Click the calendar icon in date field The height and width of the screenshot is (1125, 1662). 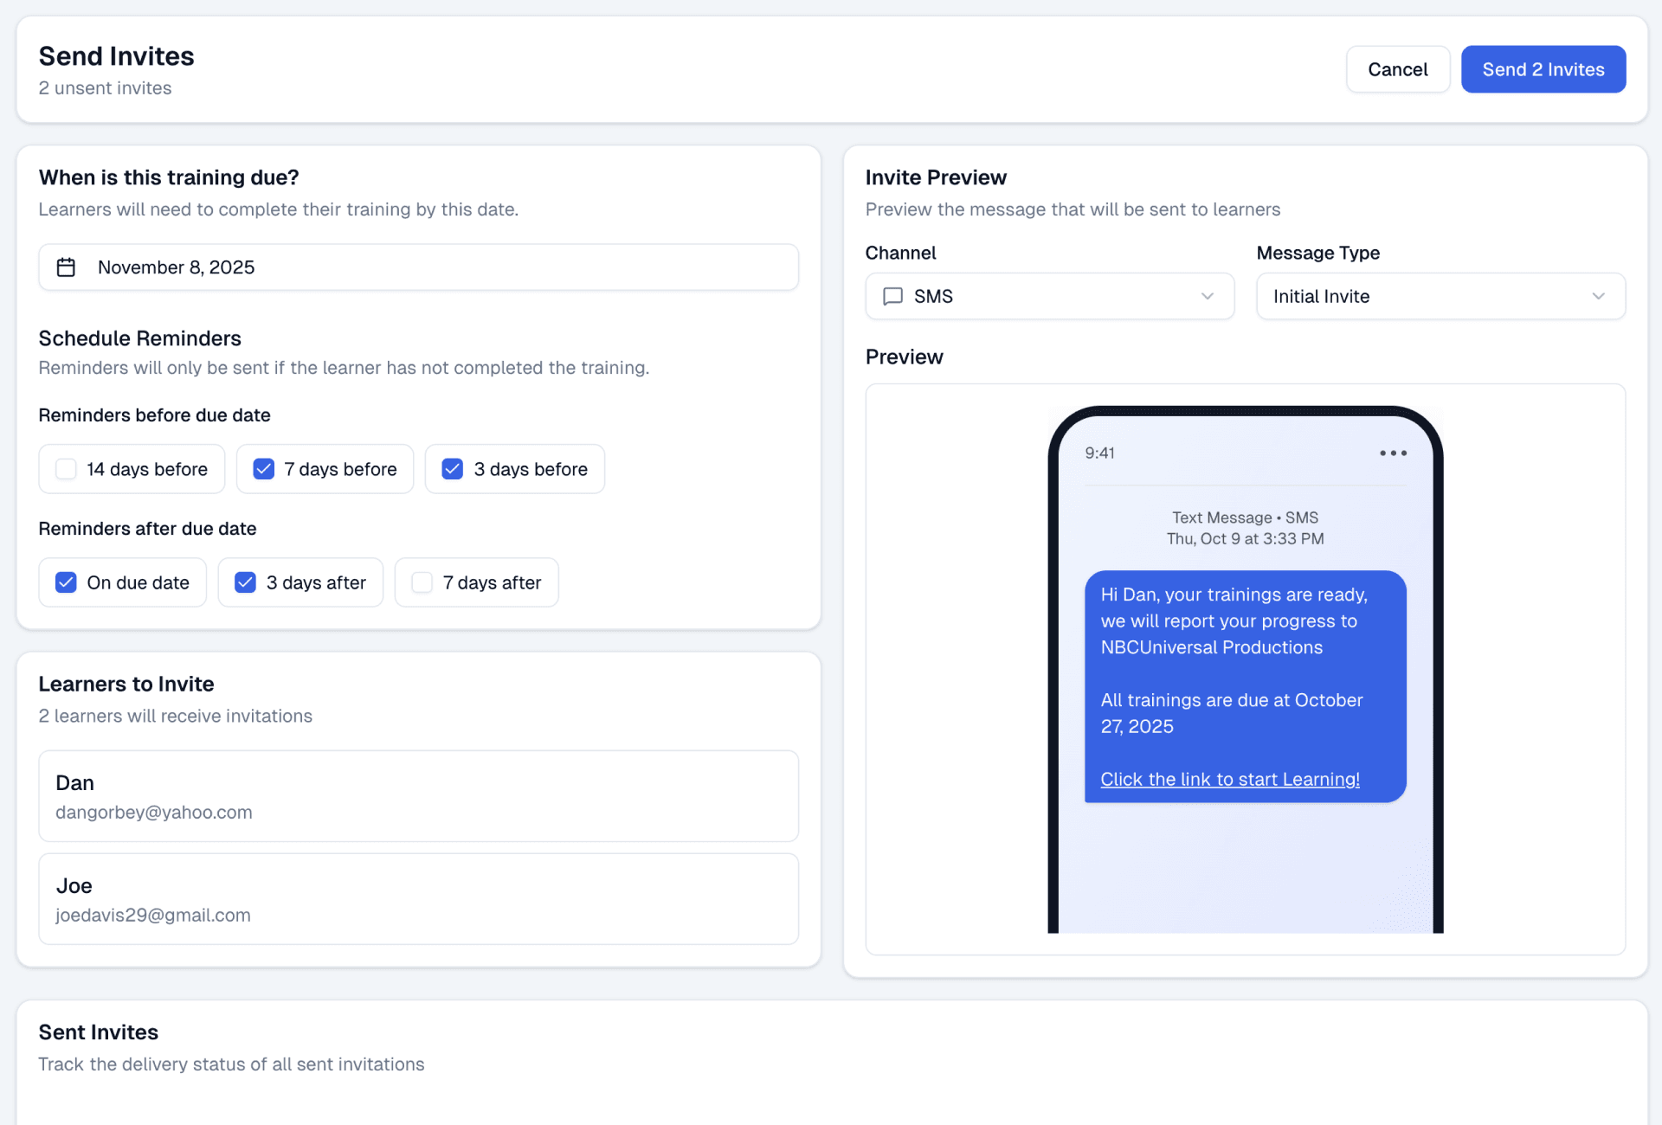(66, 267)
